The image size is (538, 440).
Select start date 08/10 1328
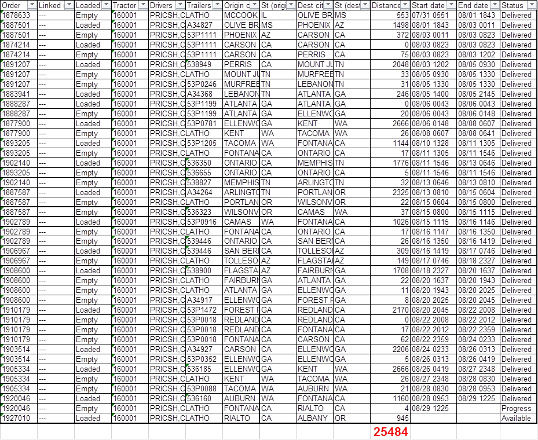433,143
